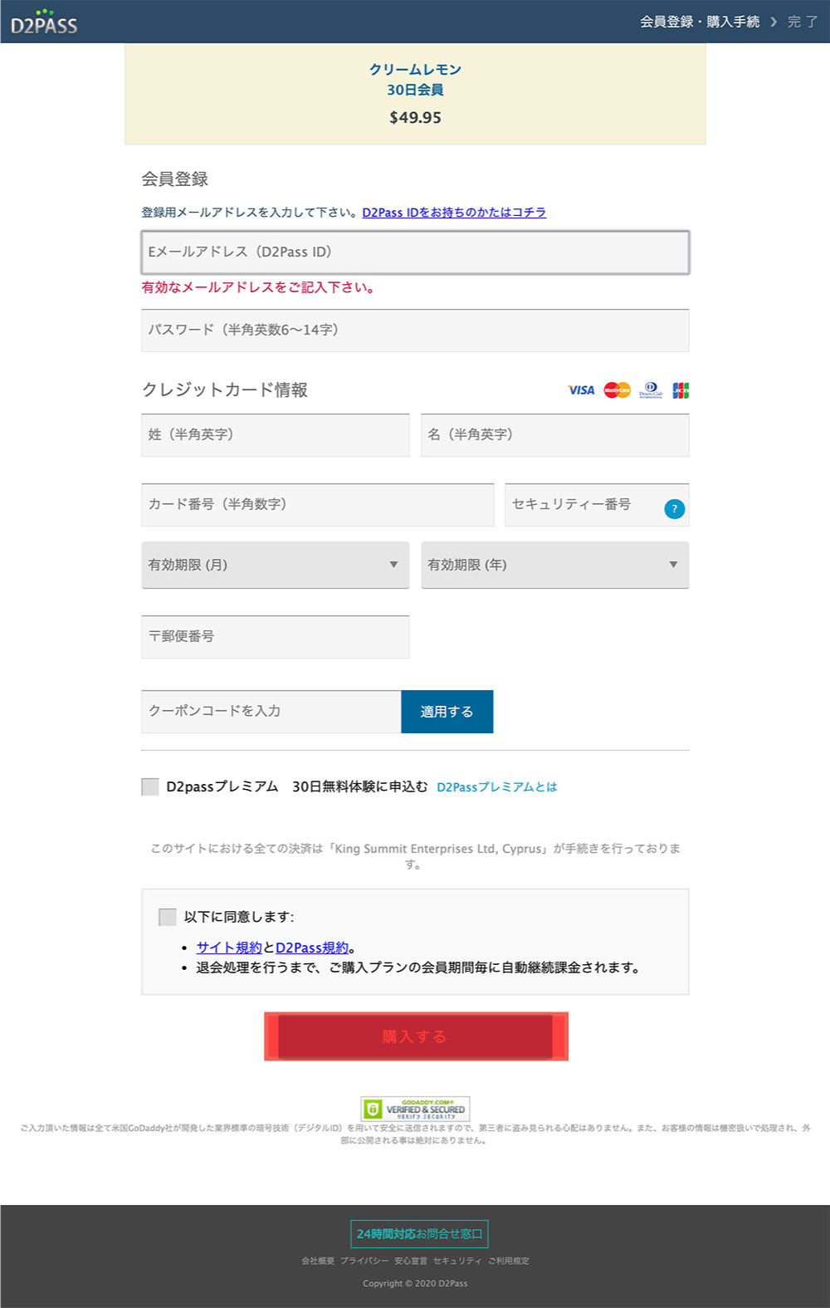Click 会員登録・購入手続 step in header

[699, 22]
